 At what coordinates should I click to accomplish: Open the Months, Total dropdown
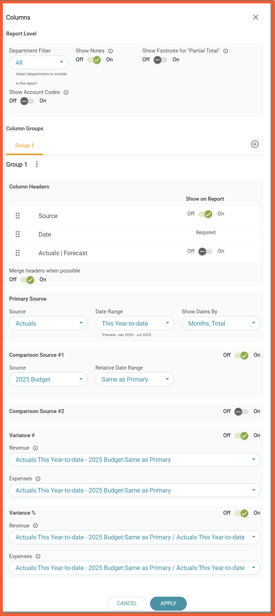[221, 323]
